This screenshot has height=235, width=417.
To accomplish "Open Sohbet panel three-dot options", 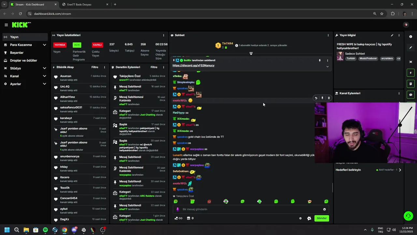I will [x=328, y=35].
